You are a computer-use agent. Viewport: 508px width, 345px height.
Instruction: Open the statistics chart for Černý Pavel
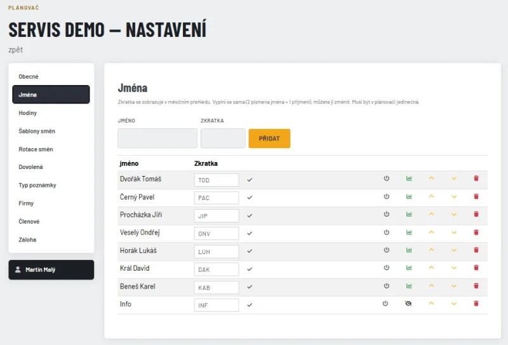(409, 196)
